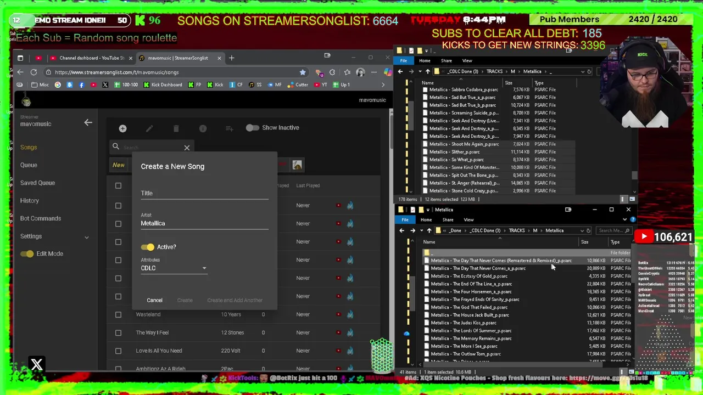Reload the StreamerSongList page

[34, 72]
